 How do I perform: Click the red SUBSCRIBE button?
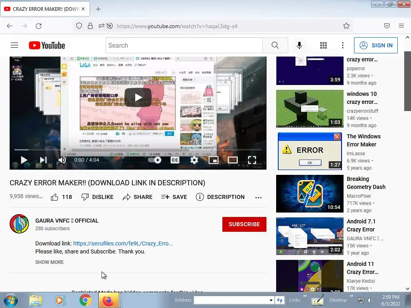(244, 224)
